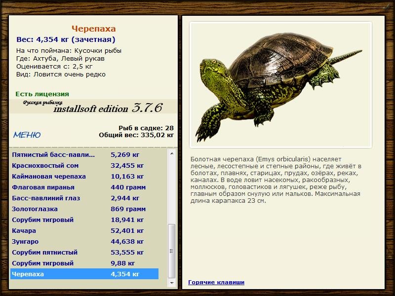Screen dimensions: 395x296
Task: Click the scrollbar up arrow
Action: click(x=172, y=153)
